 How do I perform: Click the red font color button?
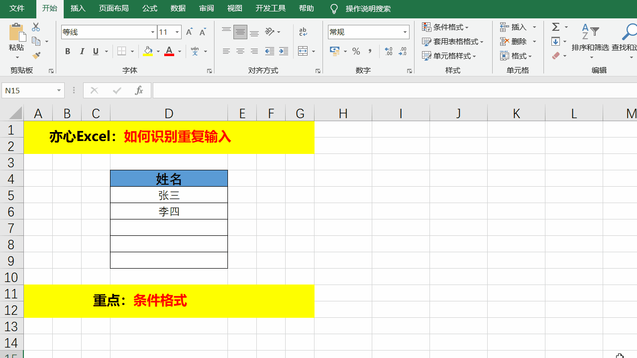pos(169,51)
